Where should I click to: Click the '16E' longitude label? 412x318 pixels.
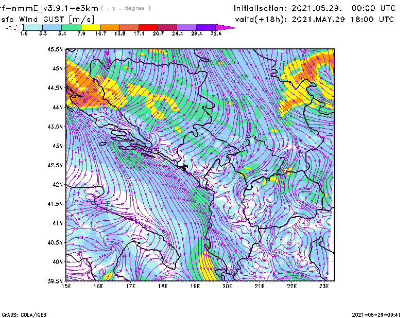[x=98, y=286]
